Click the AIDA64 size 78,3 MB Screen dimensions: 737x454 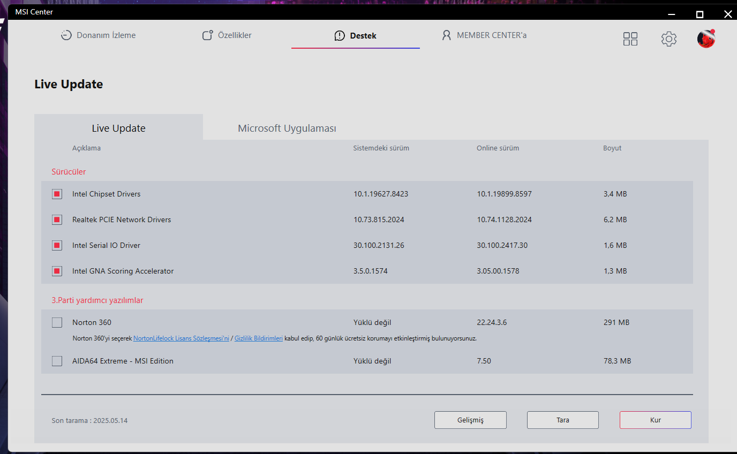click(617, 361)
